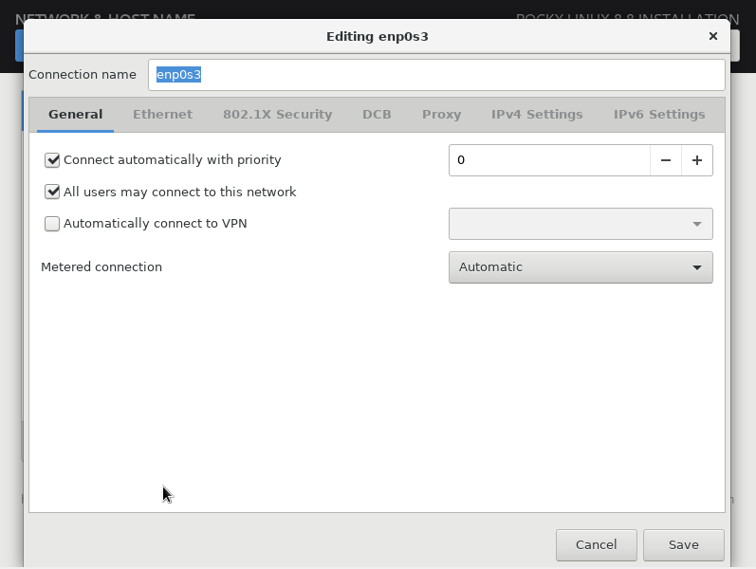Viewport: 756px width, 569px height.
Task: Toggle Connect automatically with priority checkbox
Action: point(52,160)
